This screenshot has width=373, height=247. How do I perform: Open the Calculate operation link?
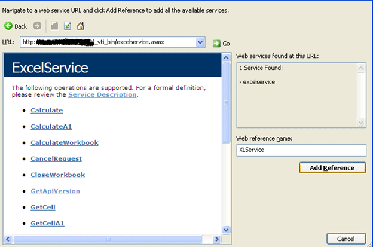tap(47, 110)
